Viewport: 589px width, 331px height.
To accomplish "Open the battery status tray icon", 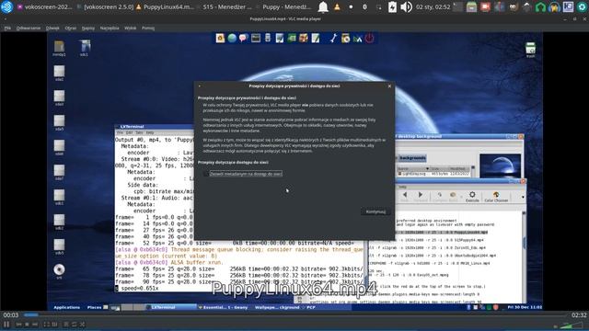I will point(392,6).
